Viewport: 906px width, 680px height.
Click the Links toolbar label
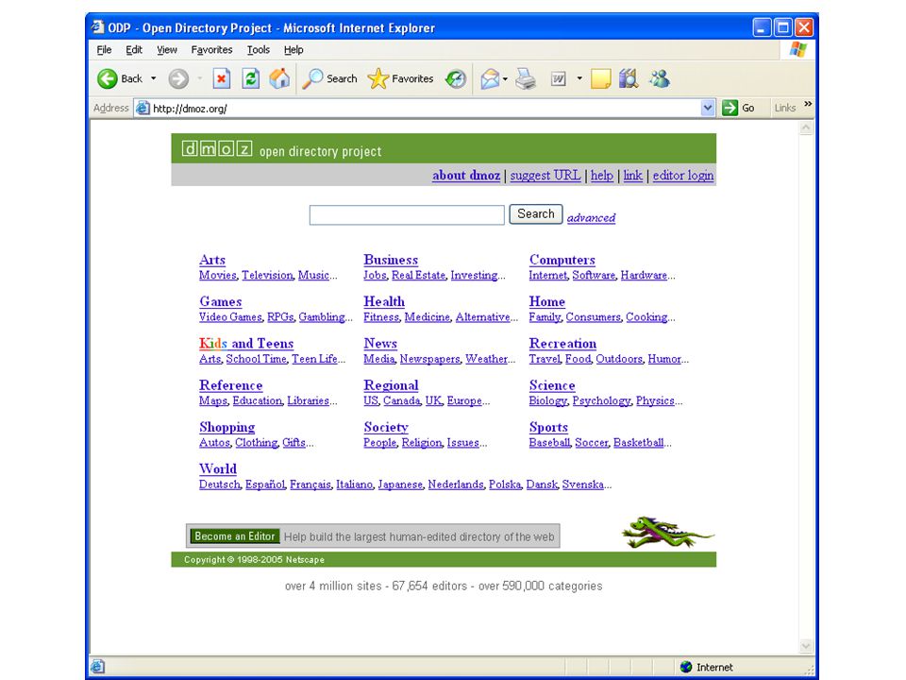[784, 108]
